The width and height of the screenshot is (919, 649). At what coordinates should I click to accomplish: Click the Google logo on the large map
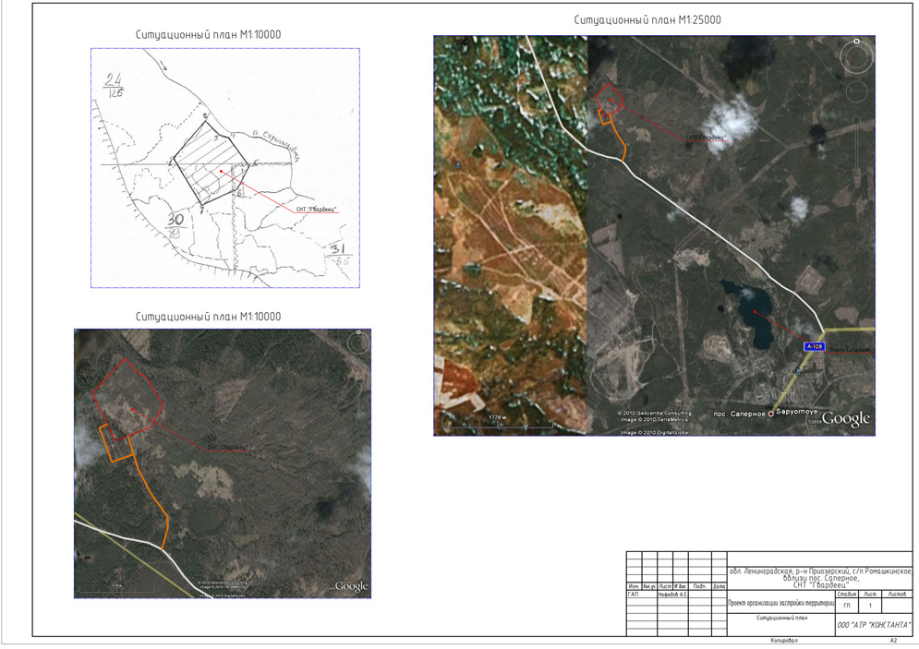(x=845, y=419)
